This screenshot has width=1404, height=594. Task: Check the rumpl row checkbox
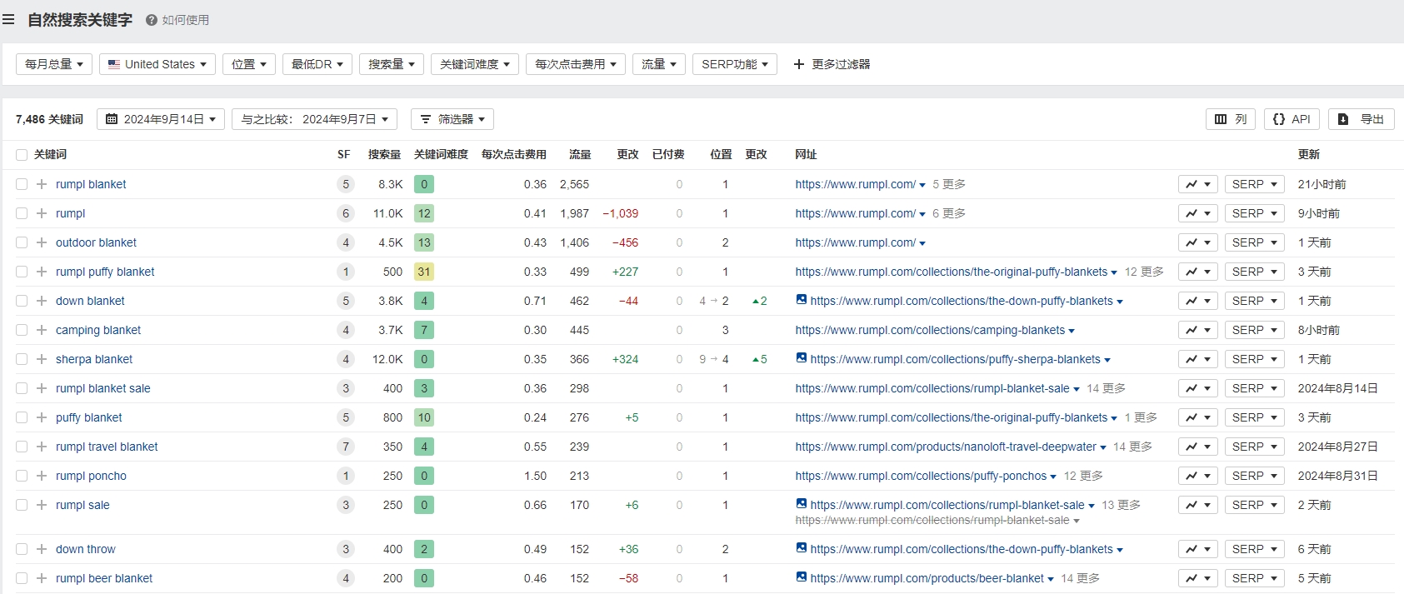[x=22, y=213]
